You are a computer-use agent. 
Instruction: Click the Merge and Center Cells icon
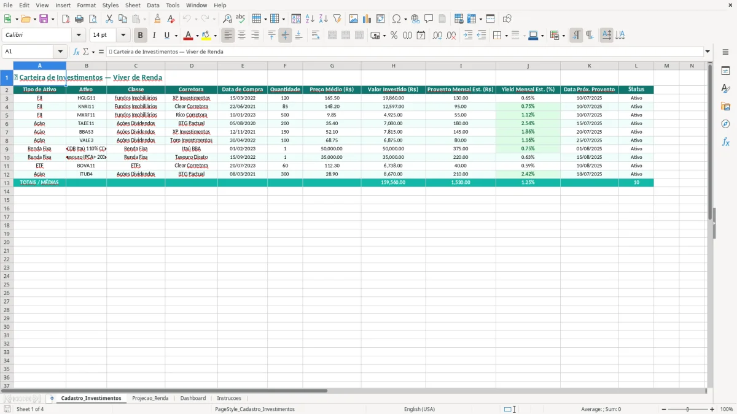click(x=332, y=36)
